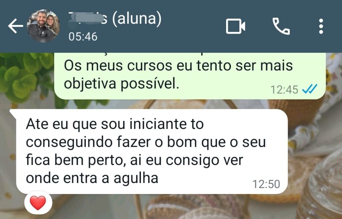Tap the "onde entra a agulha" text line

92,178
